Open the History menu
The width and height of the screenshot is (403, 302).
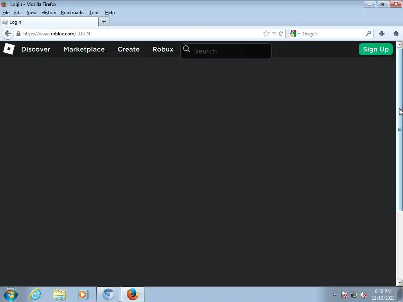pos(48,13)
